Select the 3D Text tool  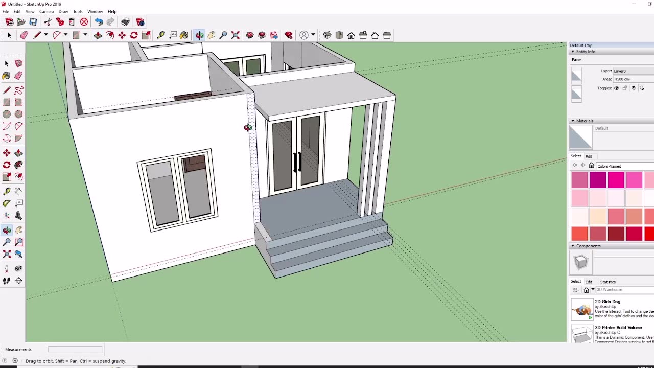[x=18, y=215]
